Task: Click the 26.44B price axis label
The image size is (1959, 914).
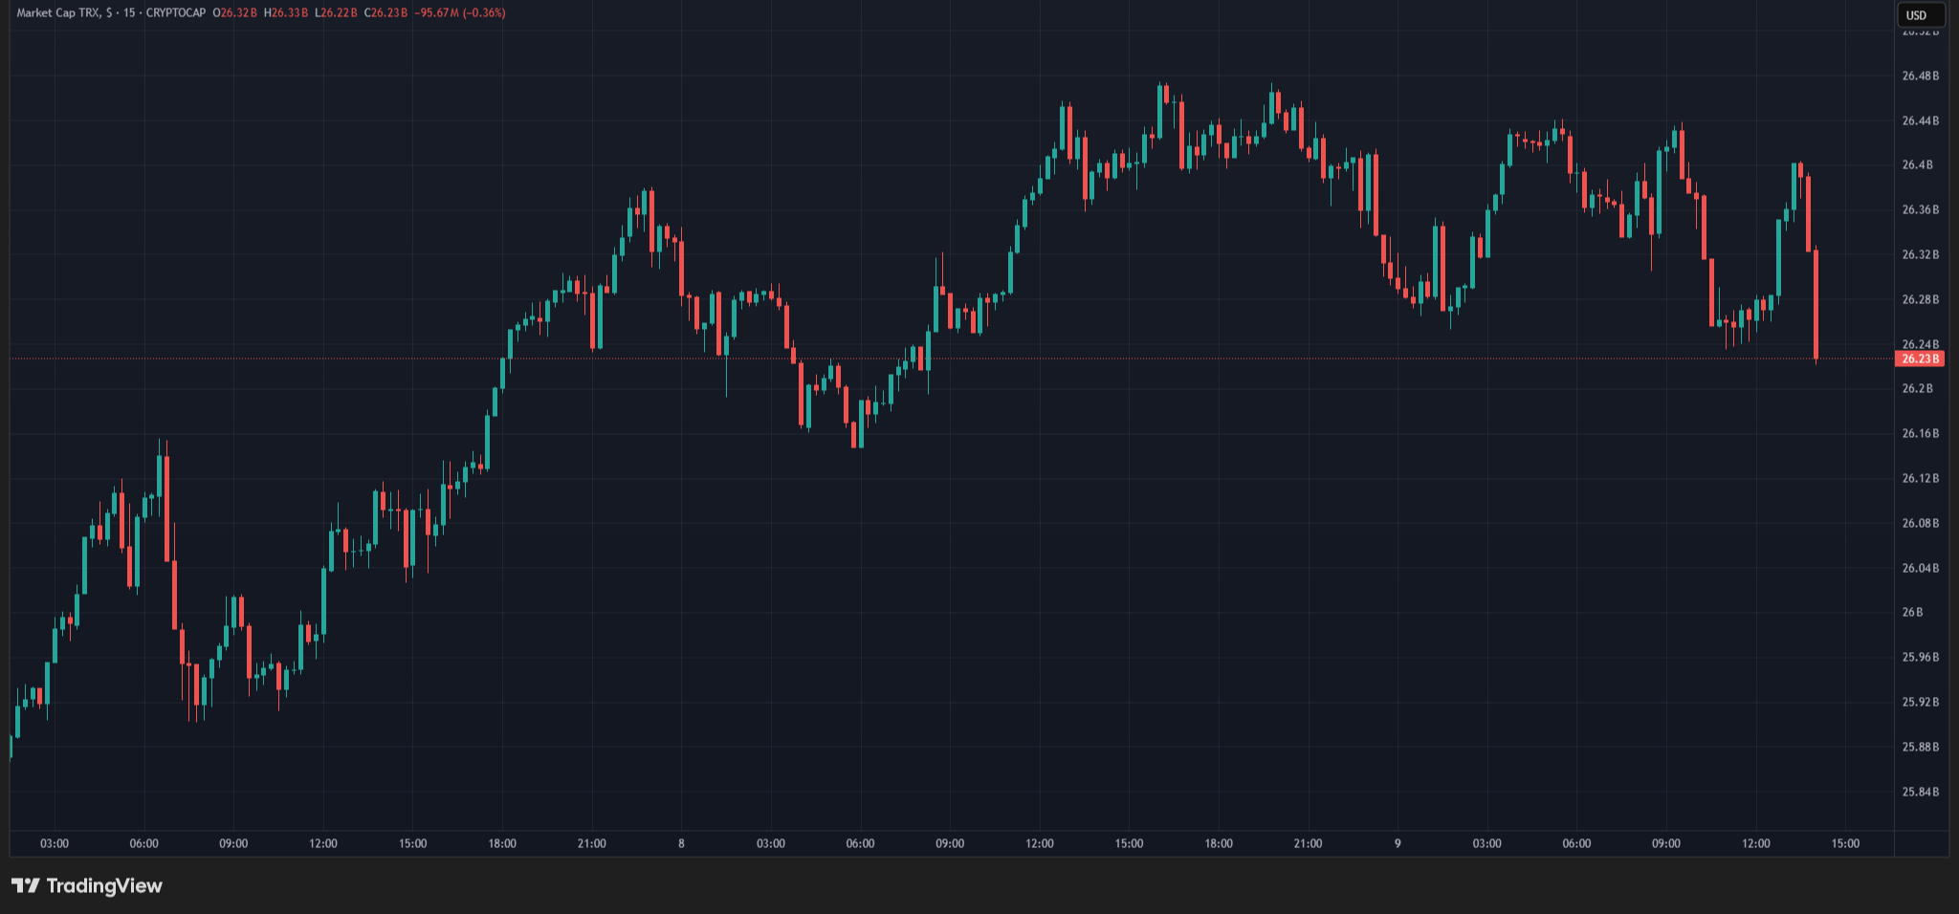Action: click(x=1920, y=120)
